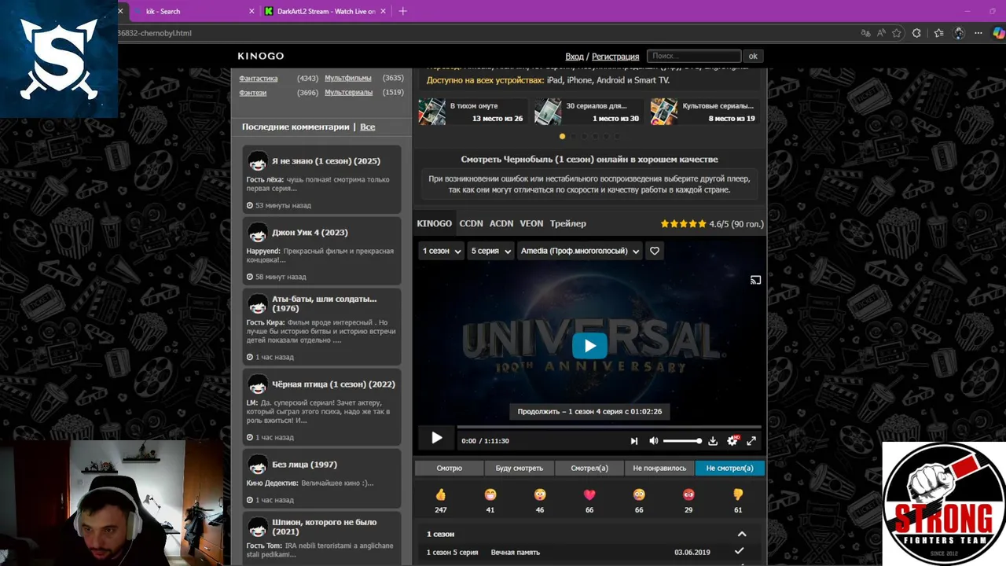
Task: Resume via Продолжить 1 сезон 4 серия
Action: tap(589, 411)
